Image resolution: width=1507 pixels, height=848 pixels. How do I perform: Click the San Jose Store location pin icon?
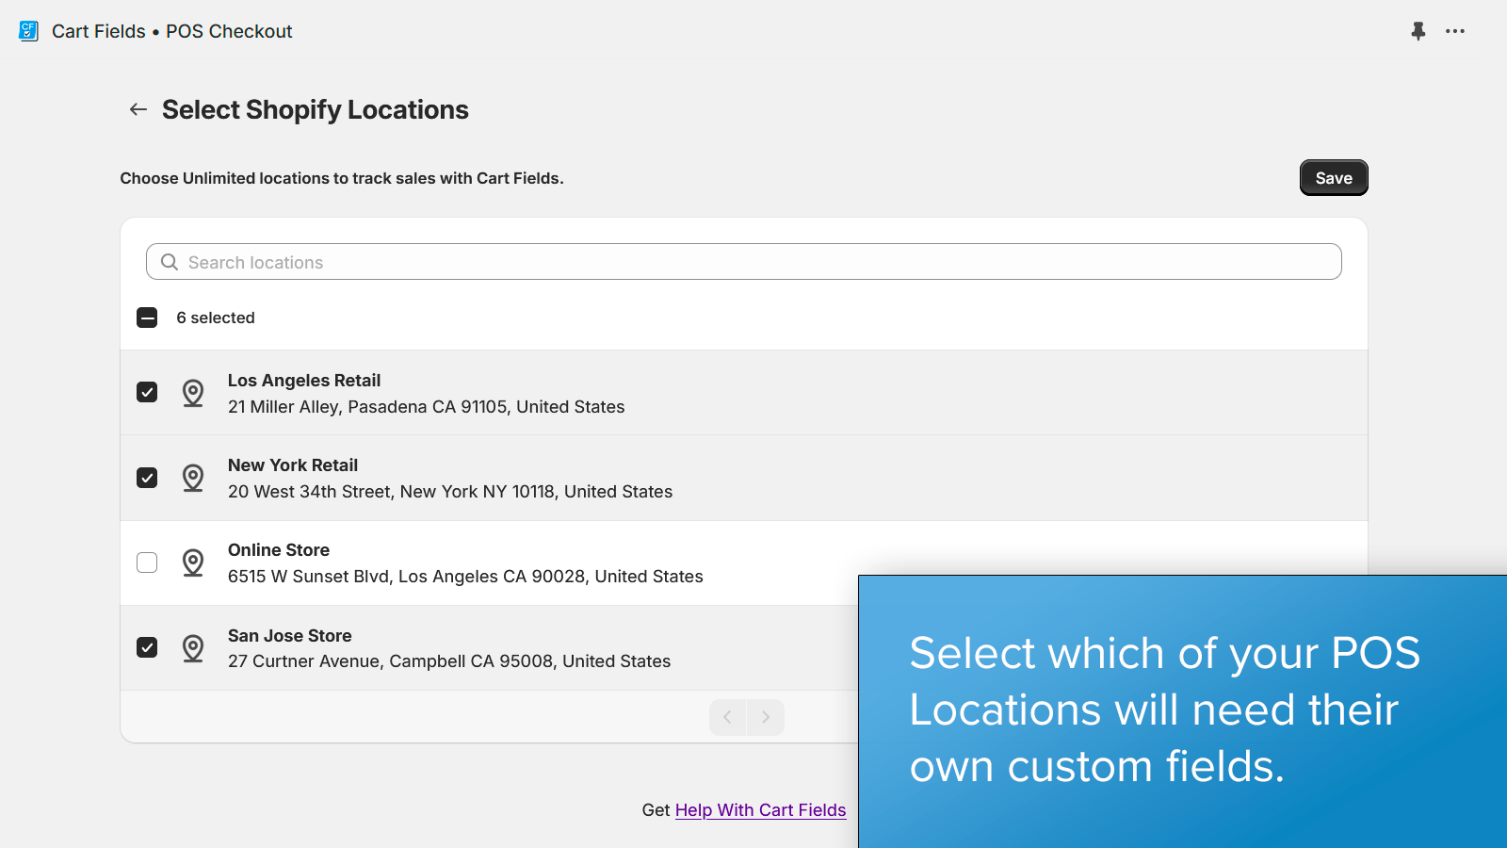[193, 648]
